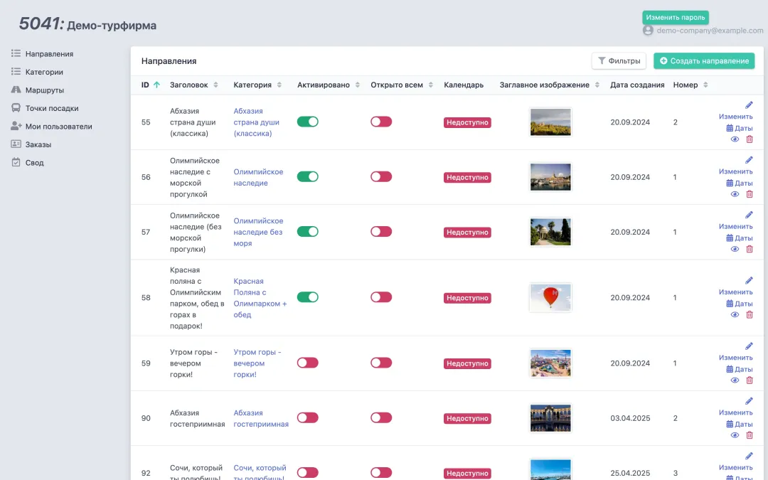The image size is (768, 480).
Task: Click the trash delete icon for row 59
Action: [750, 380]
